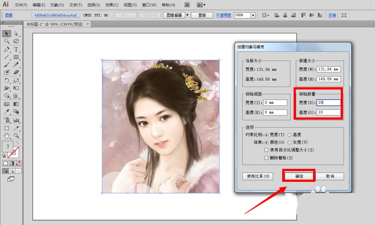Select the Selection (black arrow) tool
The image size is (375, 225).
tap(7, 33)
